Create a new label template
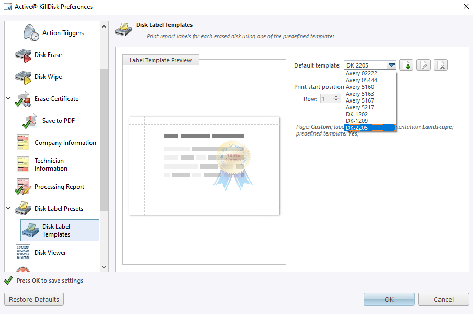 406,64
